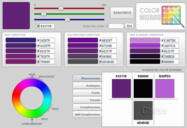This screenshot has width=187, height=128.
Task: Select the 000000 shade variation swatch
Action: (145, 61)
